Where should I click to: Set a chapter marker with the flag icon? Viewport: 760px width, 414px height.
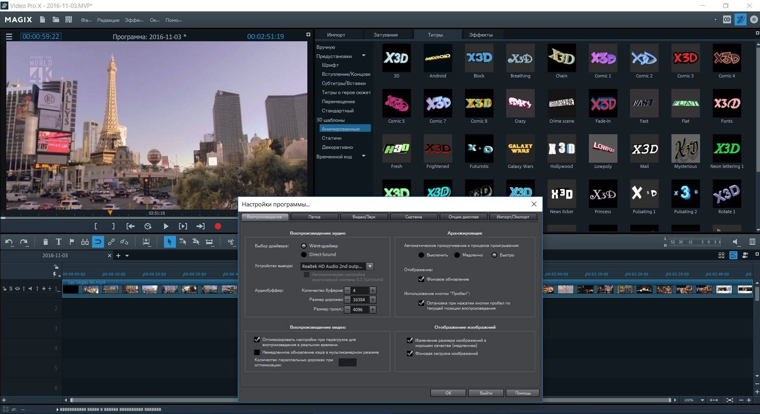click(x=71, y=242)
